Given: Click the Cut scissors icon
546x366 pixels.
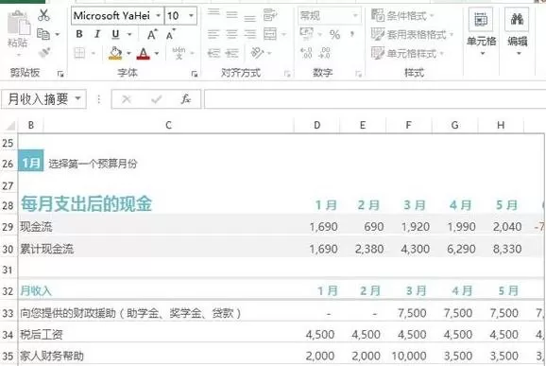Looking at the screenshot, I should click(43, 15).
